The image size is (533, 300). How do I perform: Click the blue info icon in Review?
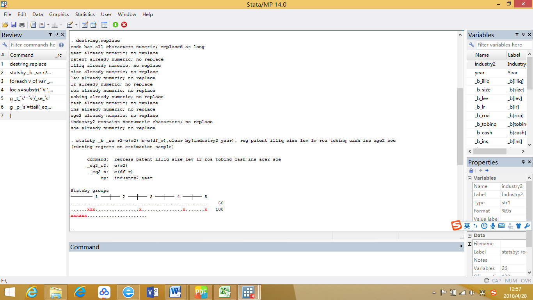(61, 45)
